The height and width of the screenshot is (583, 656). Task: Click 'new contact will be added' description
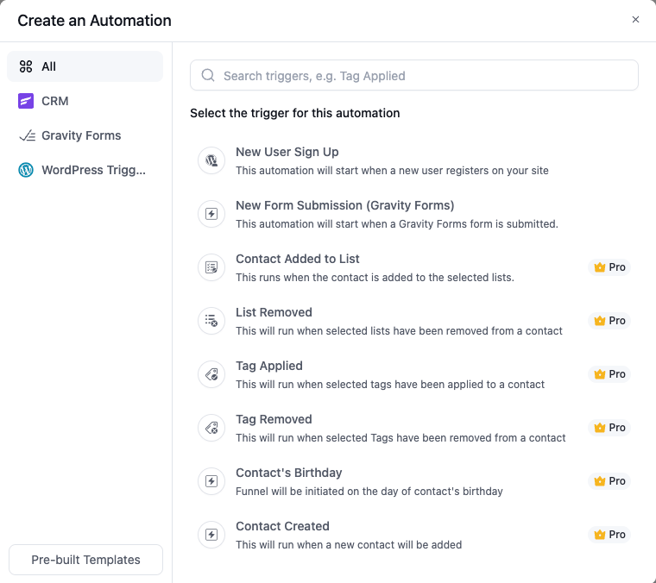coord(349,545)
